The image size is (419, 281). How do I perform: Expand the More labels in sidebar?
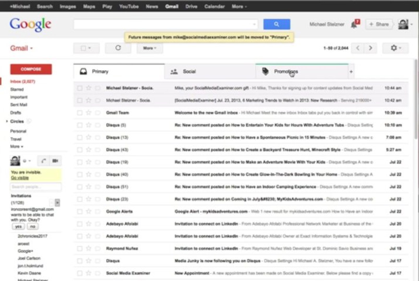tap(16, 146)
